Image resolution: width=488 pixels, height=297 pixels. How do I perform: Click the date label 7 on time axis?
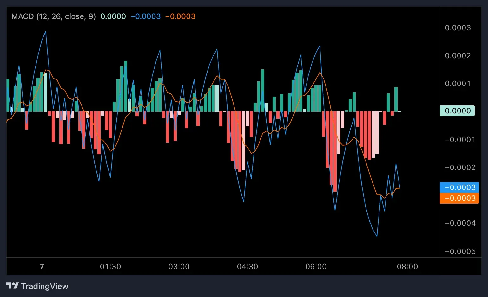[42, 267]
